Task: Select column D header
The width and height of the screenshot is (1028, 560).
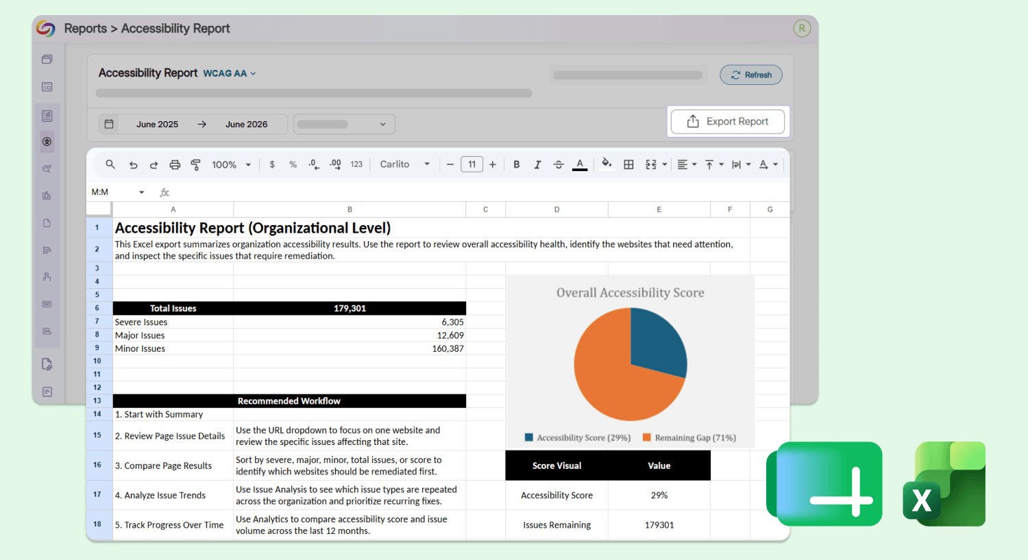Action: click(556, 209)
